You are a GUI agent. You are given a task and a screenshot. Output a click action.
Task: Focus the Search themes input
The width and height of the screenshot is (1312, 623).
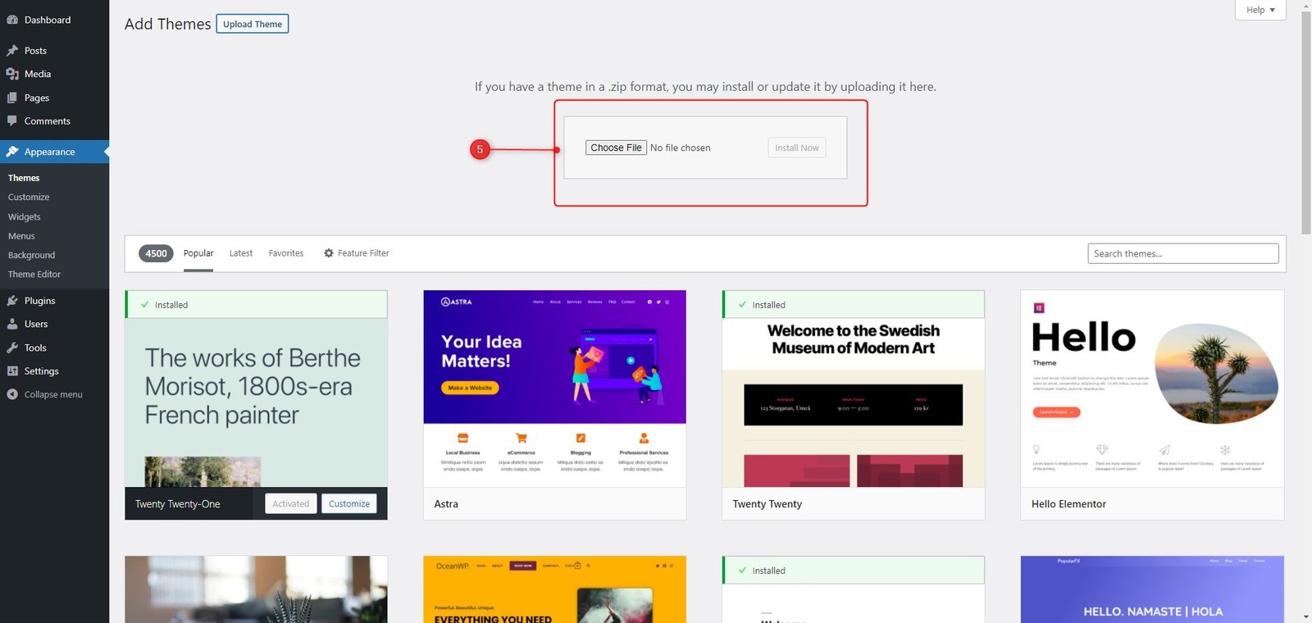coord(1183,253)
